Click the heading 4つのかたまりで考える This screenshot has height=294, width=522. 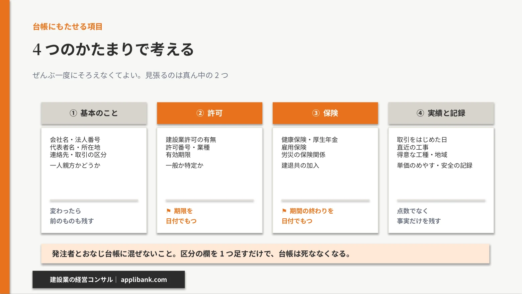click(x=113, y=50)
